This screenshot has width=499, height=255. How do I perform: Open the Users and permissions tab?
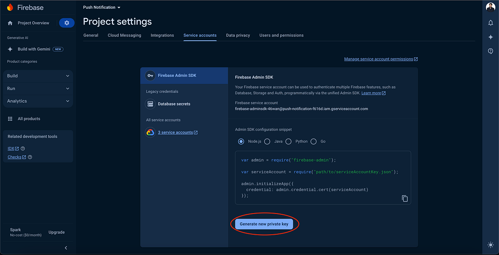[x=281, y=35]
